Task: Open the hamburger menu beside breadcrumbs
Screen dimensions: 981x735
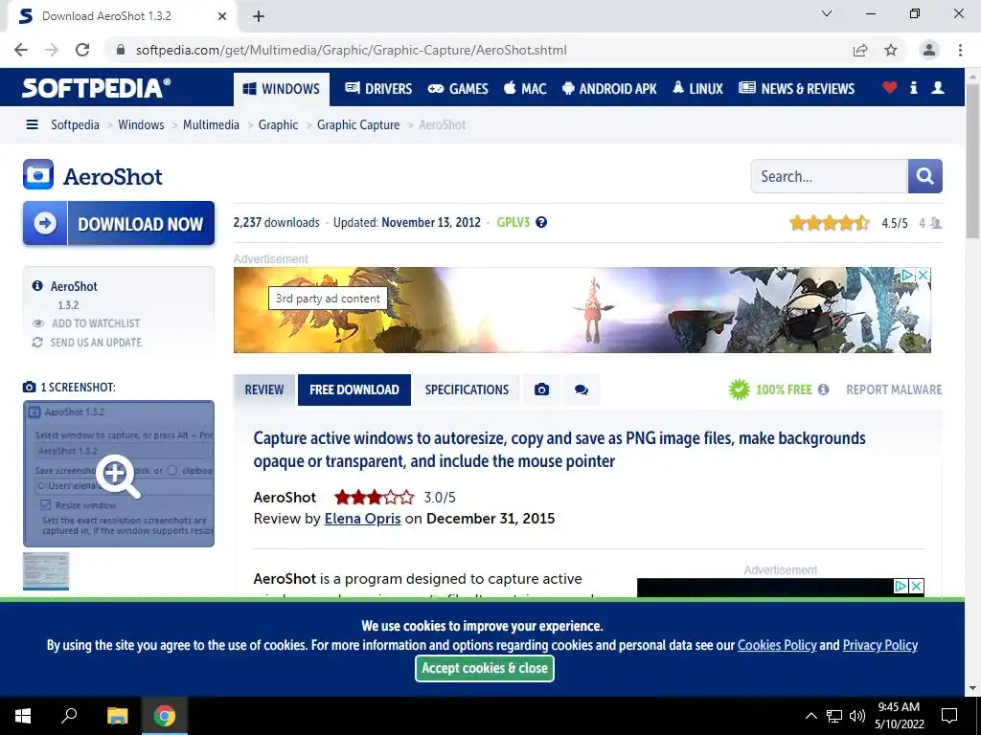Action: 32,125
